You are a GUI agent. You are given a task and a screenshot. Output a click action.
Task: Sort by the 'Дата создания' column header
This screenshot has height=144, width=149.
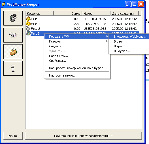(x=124, y=13)
